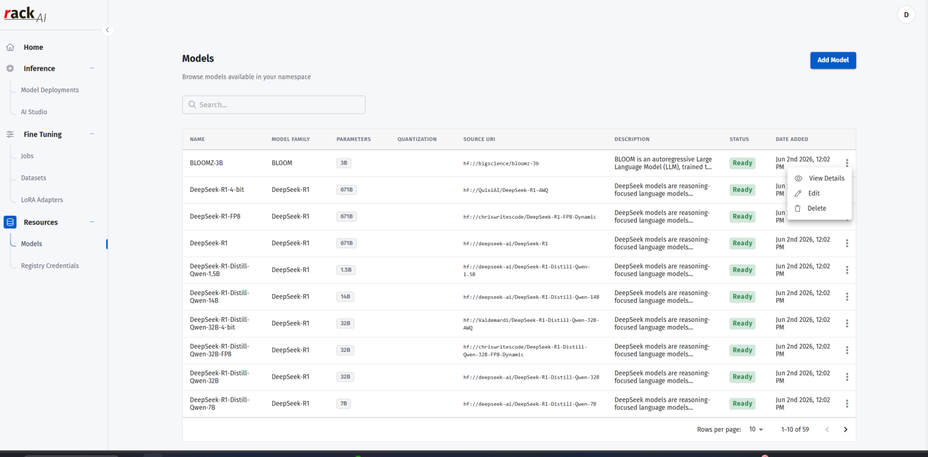Focus the Search models field
This screenshot has width=928, height=457.
(274, 105)
